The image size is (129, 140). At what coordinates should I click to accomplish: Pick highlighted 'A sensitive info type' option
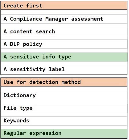(64, 57)
